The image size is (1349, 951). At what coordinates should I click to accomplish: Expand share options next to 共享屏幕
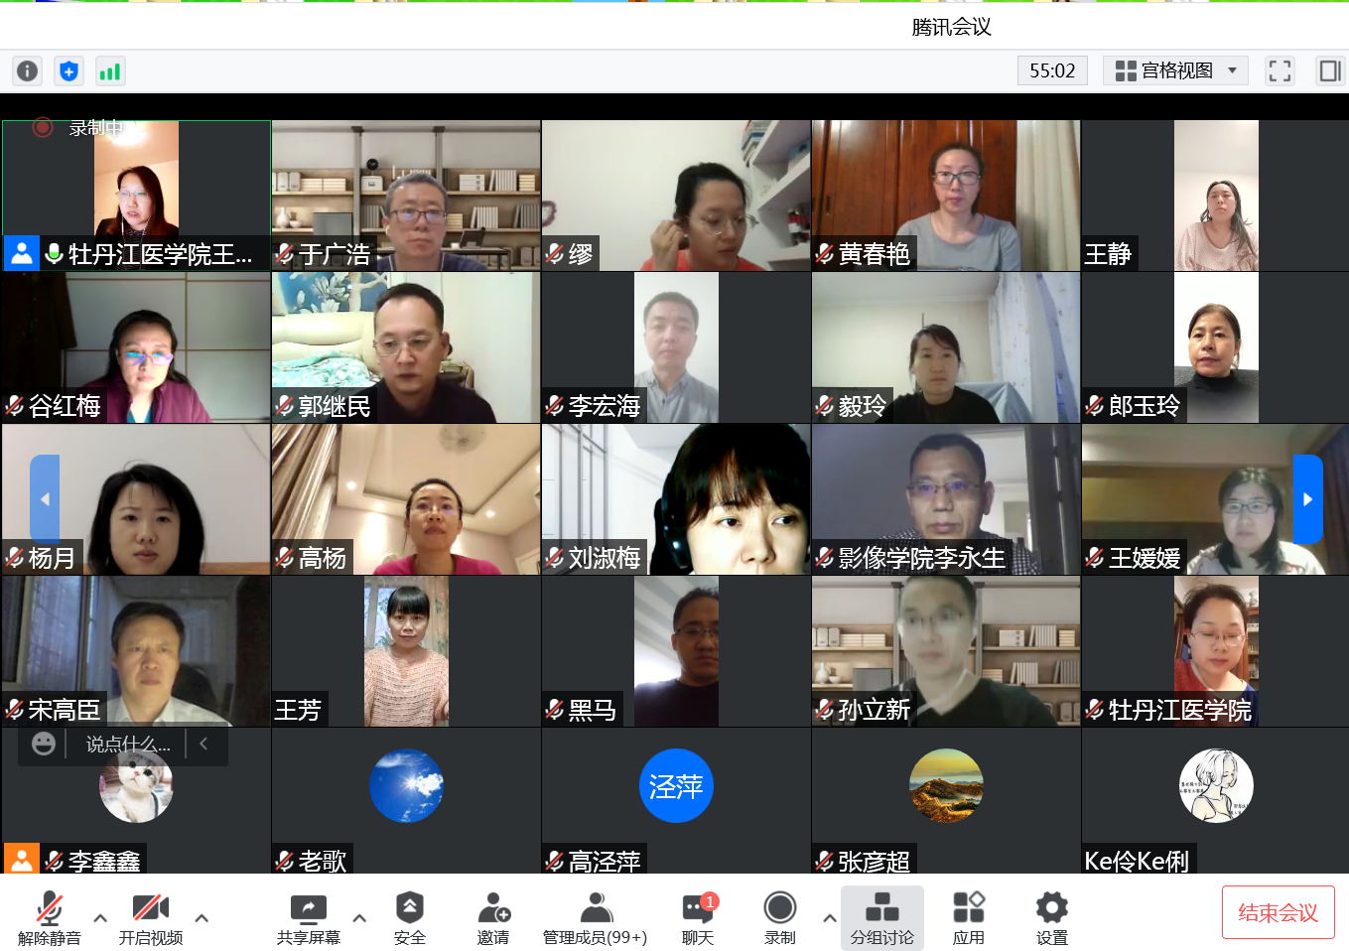click(359, 918)
